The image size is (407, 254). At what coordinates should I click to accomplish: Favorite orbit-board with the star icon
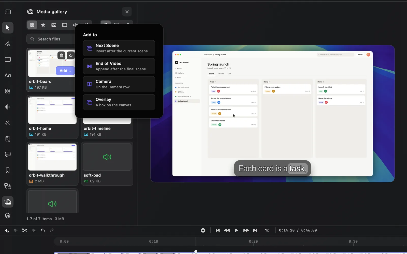(x=71, y=55)
